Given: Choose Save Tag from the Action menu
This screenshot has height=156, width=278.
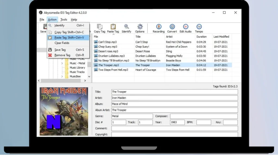Looking at the screenshot, I should tap(68, 50).
